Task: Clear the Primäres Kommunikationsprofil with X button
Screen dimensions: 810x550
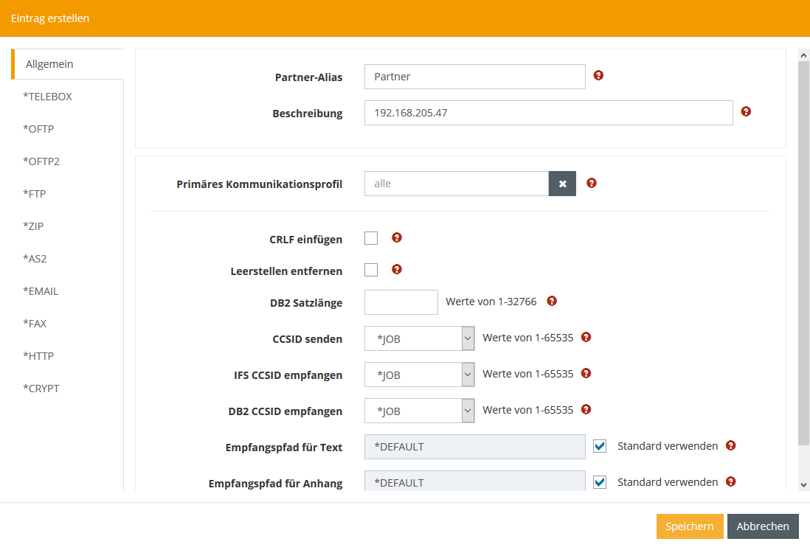Action: click(x=562, y=184)
